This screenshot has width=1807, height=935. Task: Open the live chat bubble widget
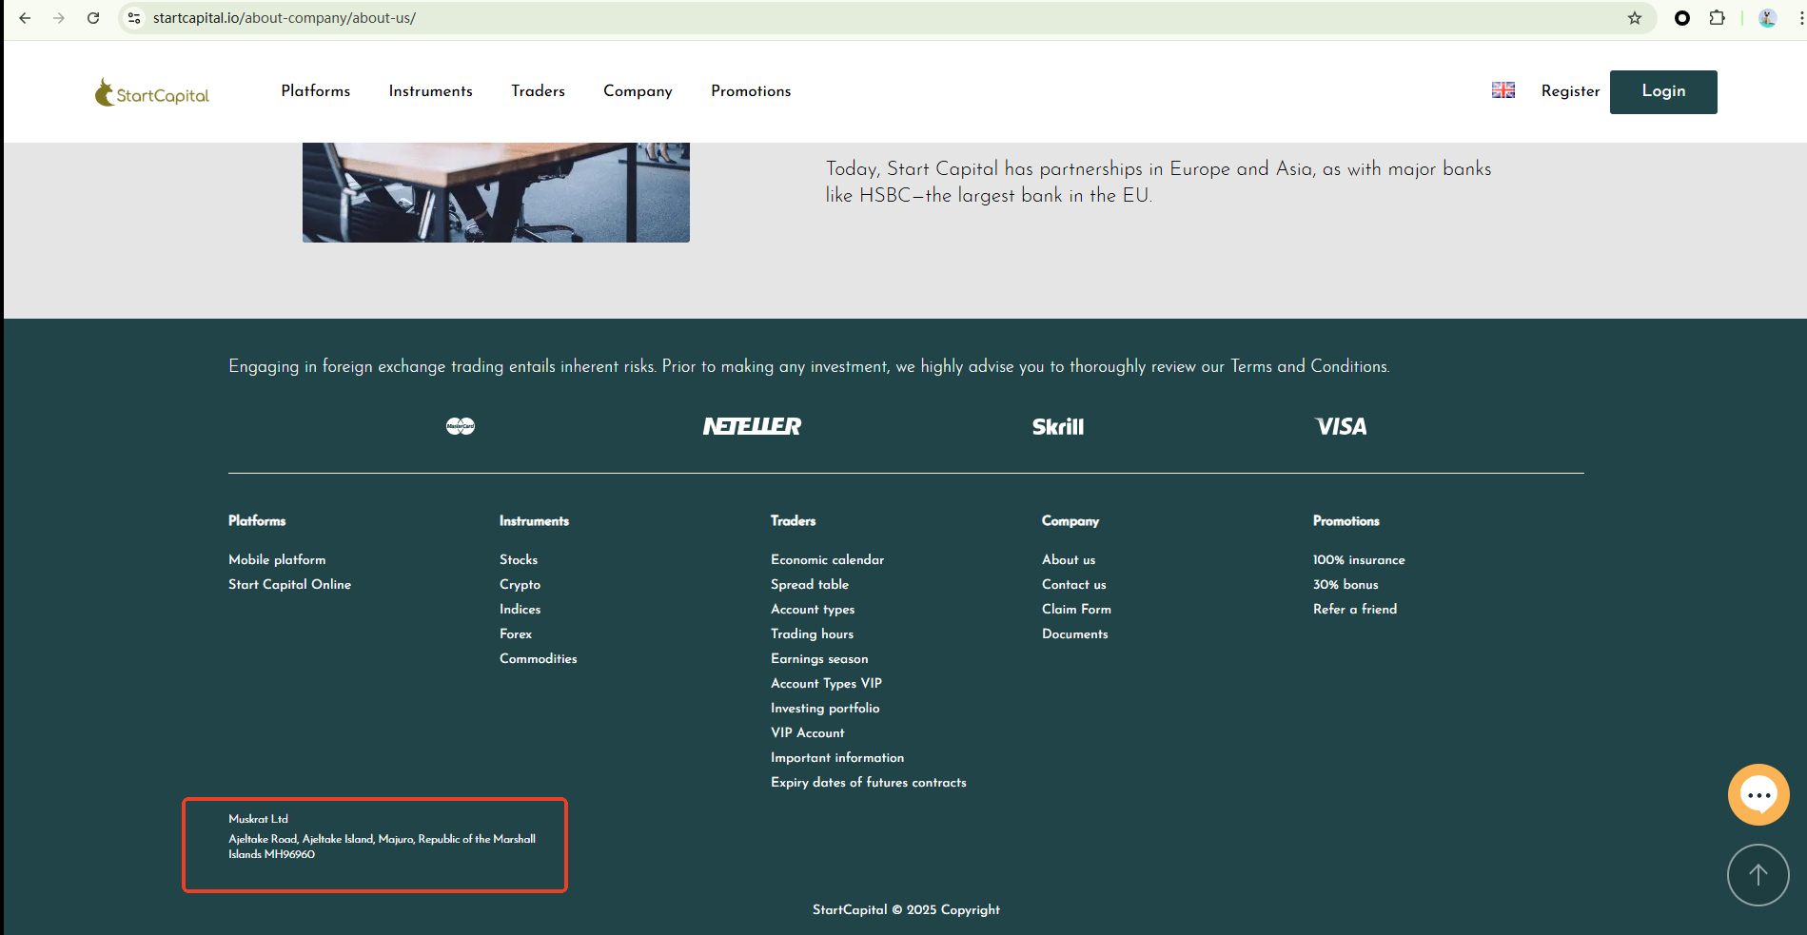(x=1758, y=794)
